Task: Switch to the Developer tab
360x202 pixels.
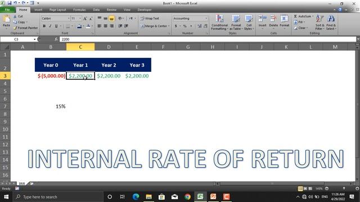Action: point(145,10)
